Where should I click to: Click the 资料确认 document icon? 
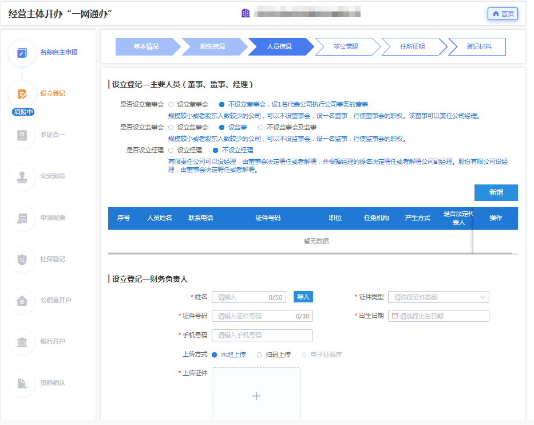coord(22,383)
